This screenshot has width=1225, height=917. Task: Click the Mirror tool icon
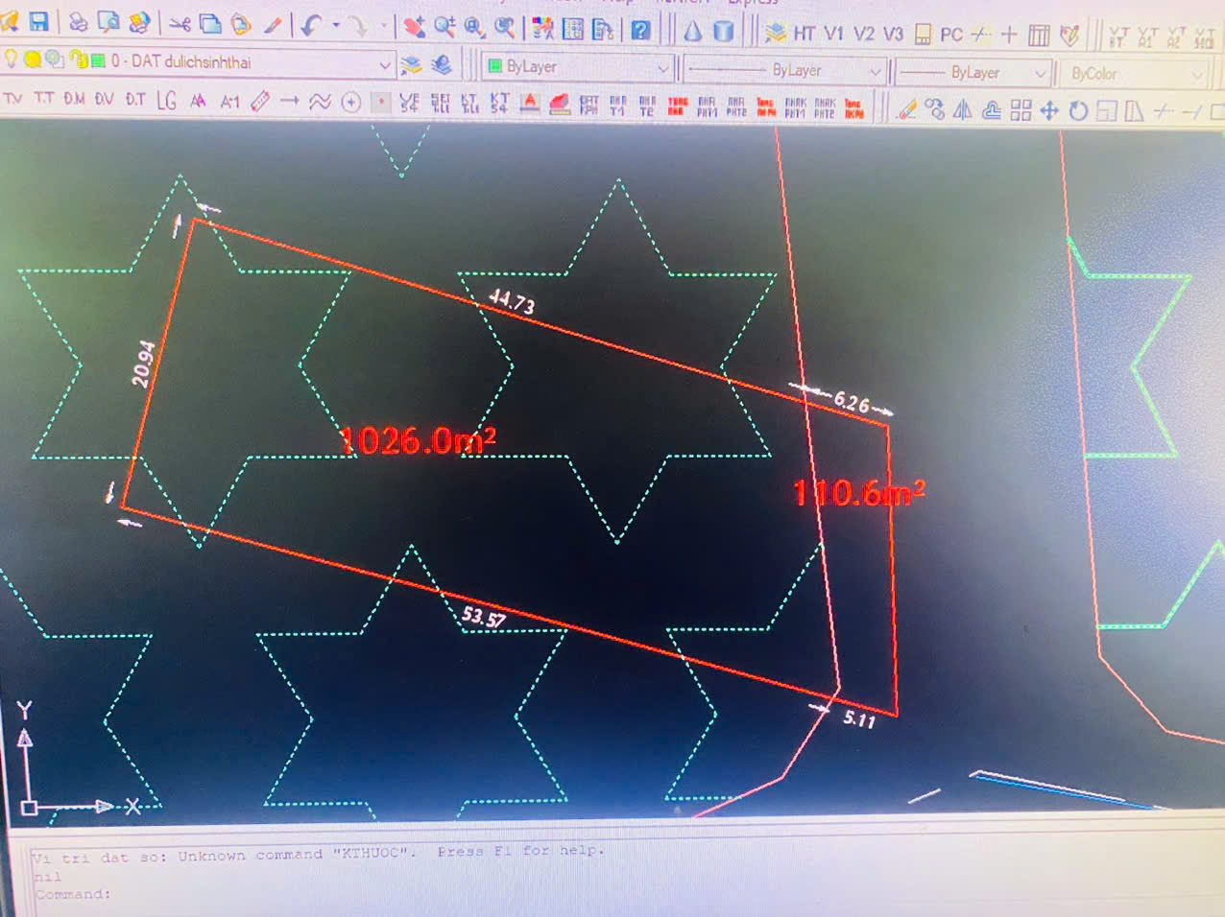[x=962, y=110]
